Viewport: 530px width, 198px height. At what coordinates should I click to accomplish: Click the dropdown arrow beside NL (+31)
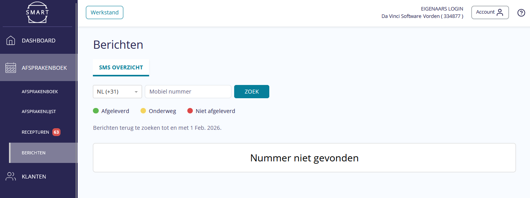136,92
